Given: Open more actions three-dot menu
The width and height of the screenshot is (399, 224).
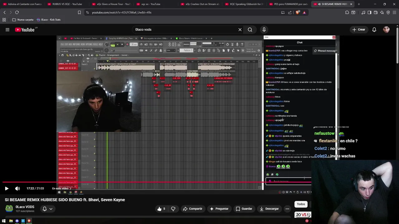Looking at the screenshot, I should coord(287,209).
